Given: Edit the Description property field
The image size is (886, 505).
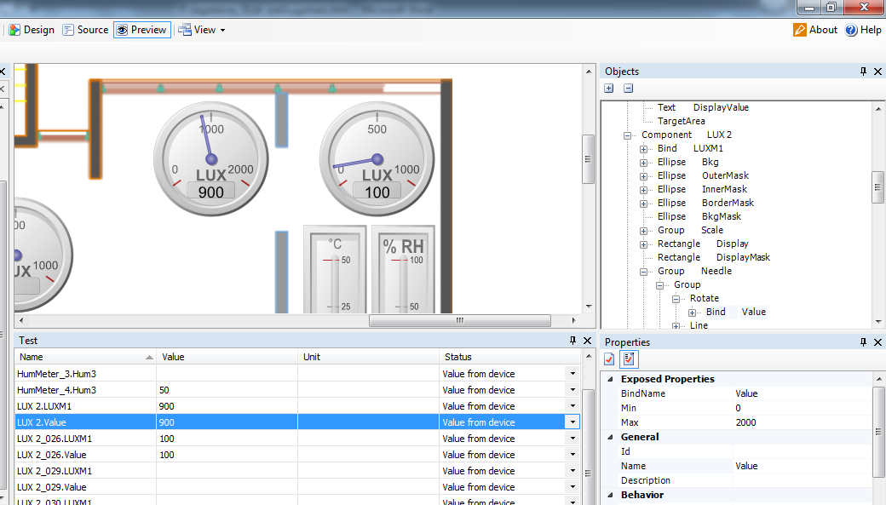Looking at the screenshot, I should (802, 480).
